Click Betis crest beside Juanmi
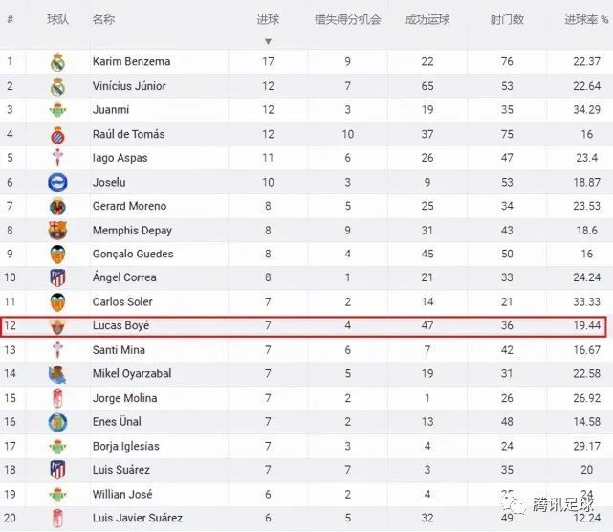Screen dimensions: 613x532 click(x=58, y=110)
